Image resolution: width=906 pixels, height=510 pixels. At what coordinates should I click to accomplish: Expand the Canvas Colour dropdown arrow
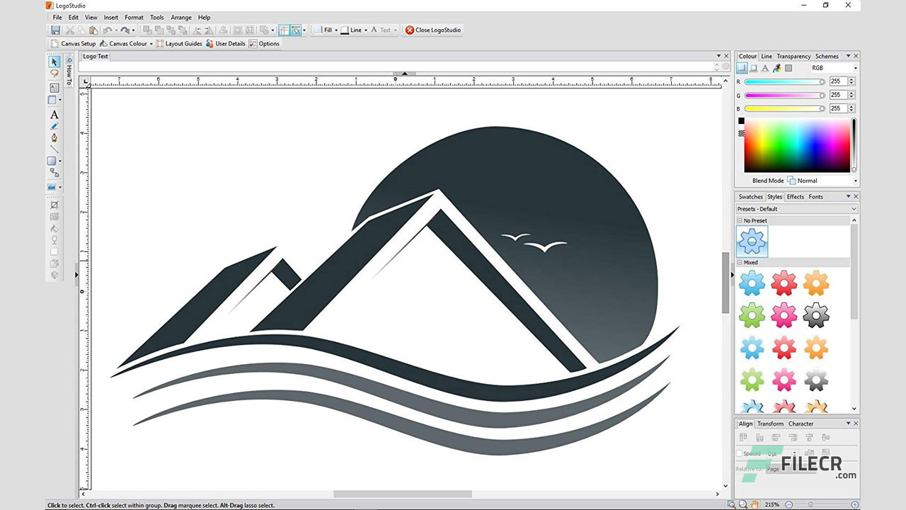151,44
